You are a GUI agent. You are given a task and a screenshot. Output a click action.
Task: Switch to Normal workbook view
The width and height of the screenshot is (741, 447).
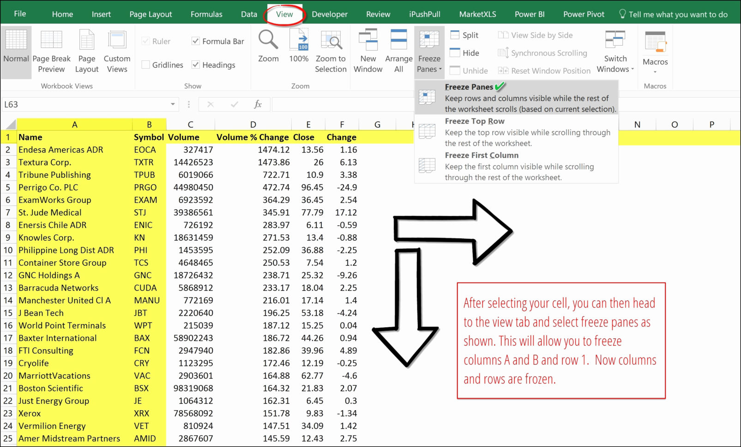coord(16,51)
